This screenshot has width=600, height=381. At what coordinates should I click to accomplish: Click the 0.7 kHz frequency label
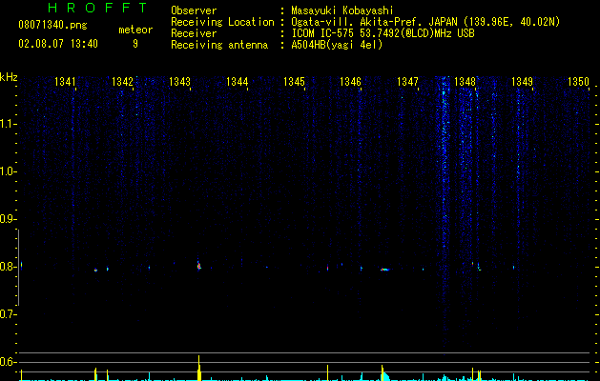pos(9,314)
